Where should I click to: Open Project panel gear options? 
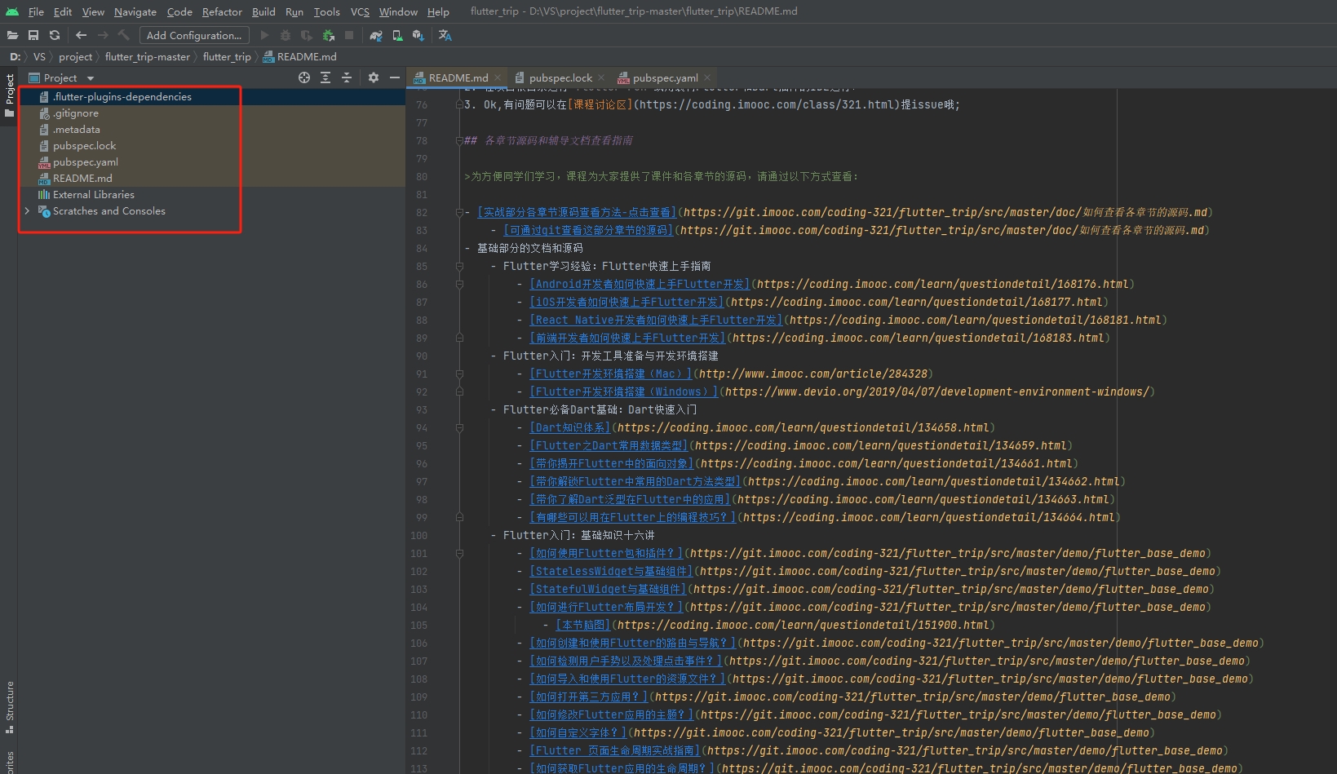[x=374, y=77]
